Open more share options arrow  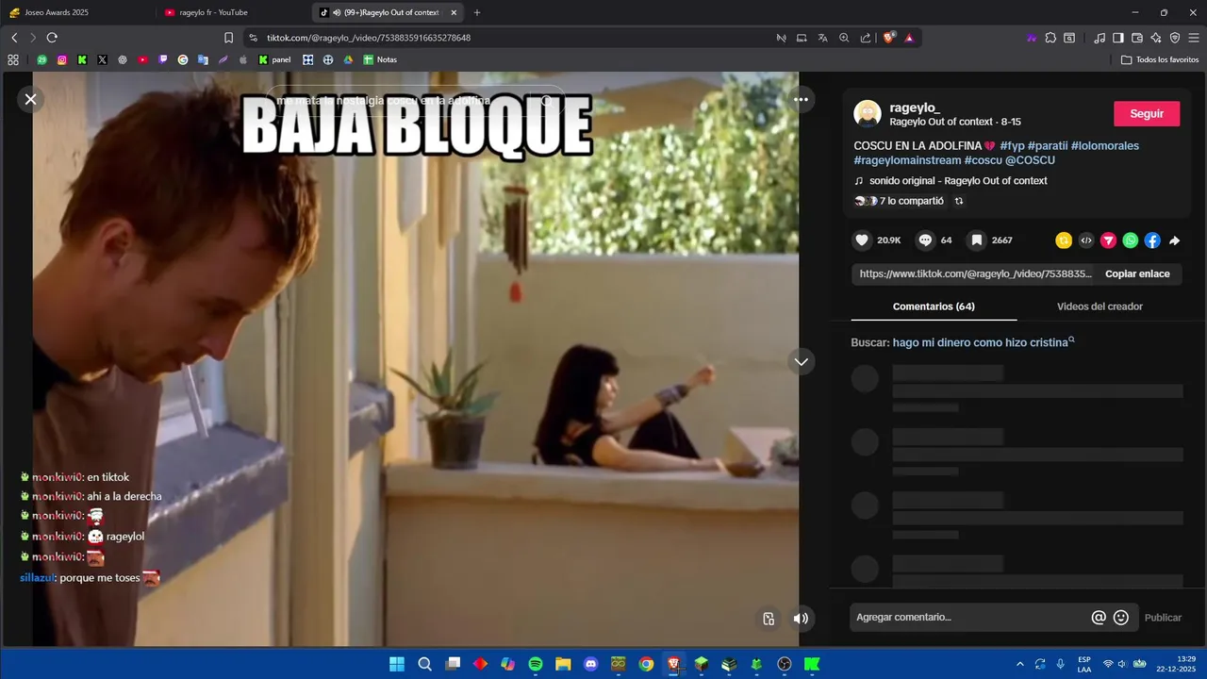pos(1175,240)
